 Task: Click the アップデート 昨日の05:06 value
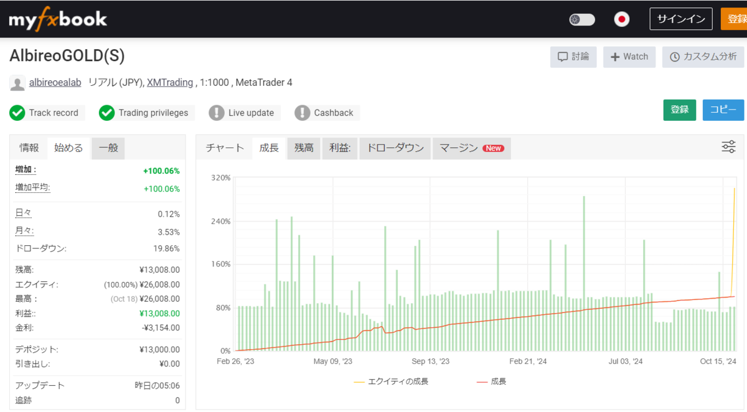(x=157, y=386)
